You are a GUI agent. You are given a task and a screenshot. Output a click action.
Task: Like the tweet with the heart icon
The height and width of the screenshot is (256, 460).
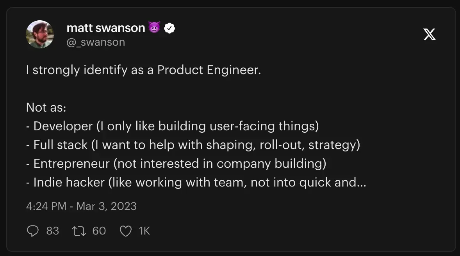click(x=126, y=231)
